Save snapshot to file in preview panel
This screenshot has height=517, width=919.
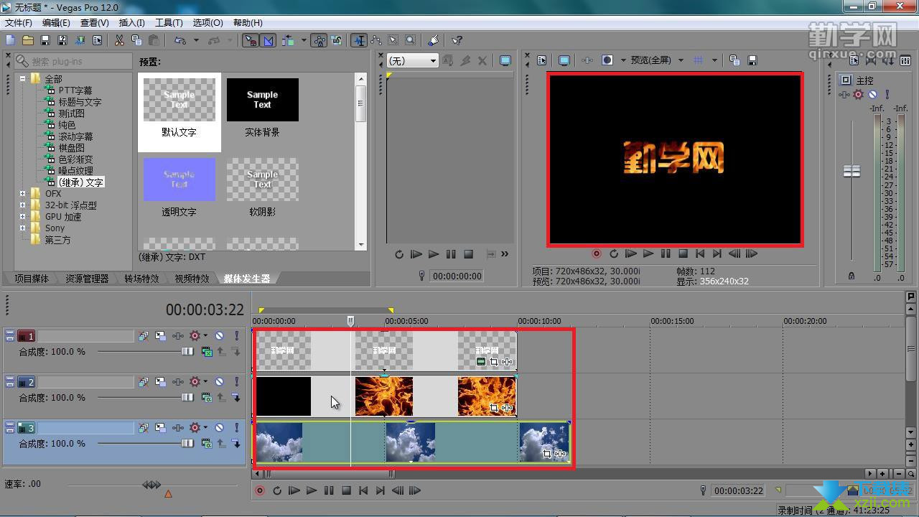(752, 60)
